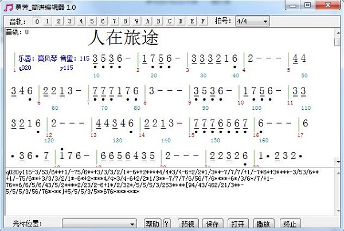Image resolution: width=344 pixels, height=231 pixels.
Task: Select track 0 button
Action: (37, 21)
